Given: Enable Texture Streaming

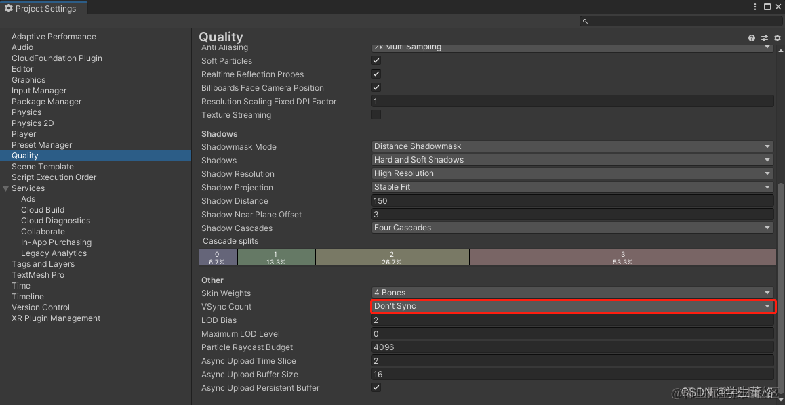Looking at the screenshot, I should click(x=376, y=114).
